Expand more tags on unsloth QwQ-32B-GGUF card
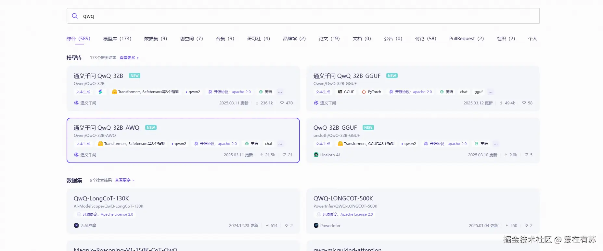603x251 pixels. (x=496, y=144)
